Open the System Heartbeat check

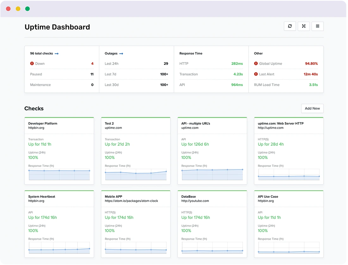click(x=41, y=196)
